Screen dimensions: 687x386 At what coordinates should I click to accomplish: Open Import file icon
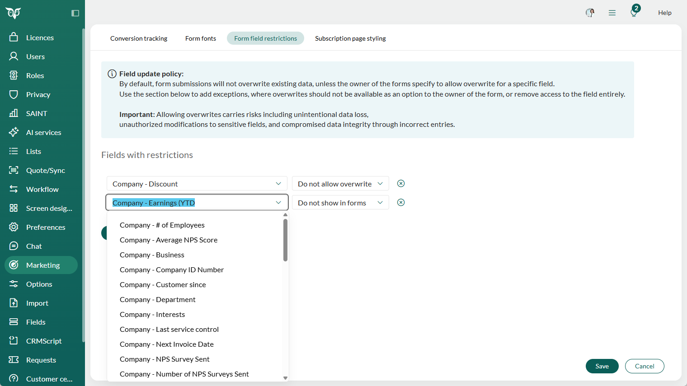point(14,302)
